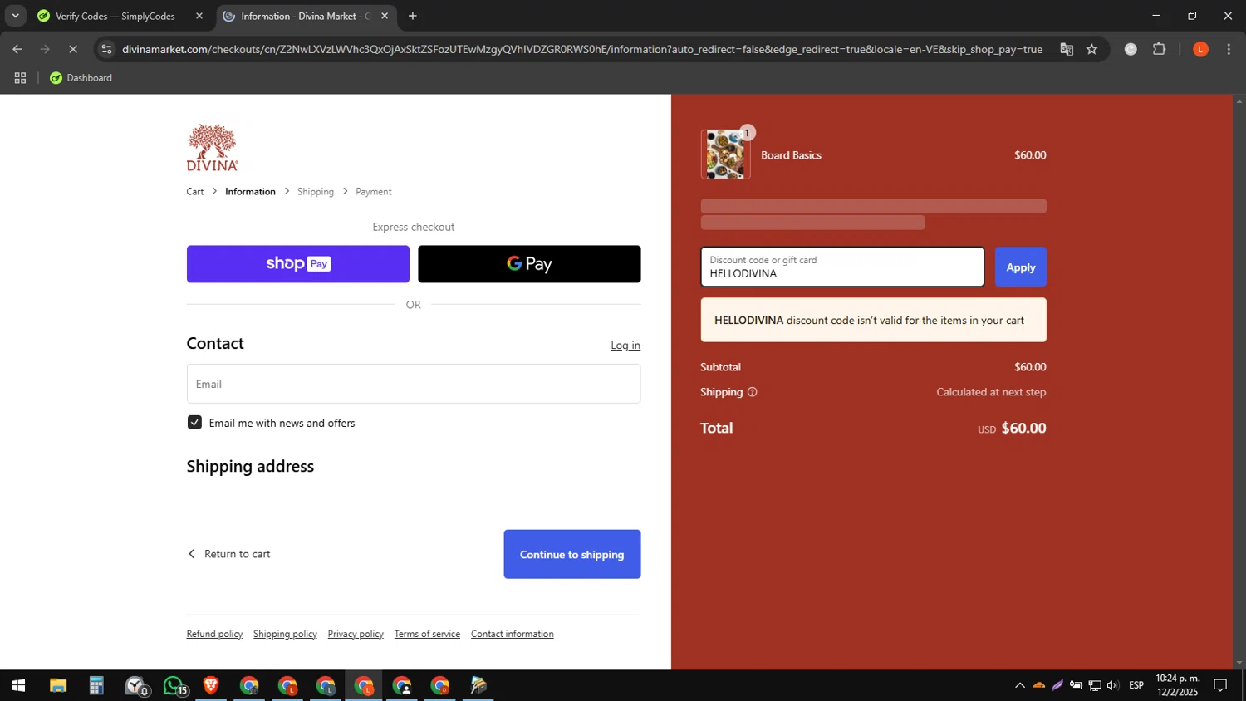The image size is (1246, 701).
Task: Close the Divina Market tab
Action: click(385, 16)
